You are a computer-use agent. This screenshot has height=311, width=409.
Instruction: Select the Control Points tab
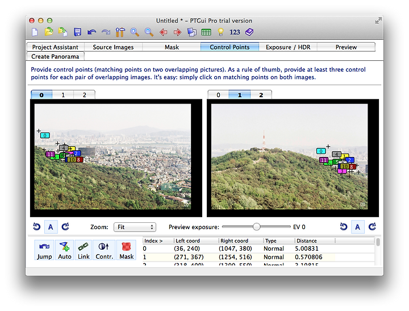point(229,47)
